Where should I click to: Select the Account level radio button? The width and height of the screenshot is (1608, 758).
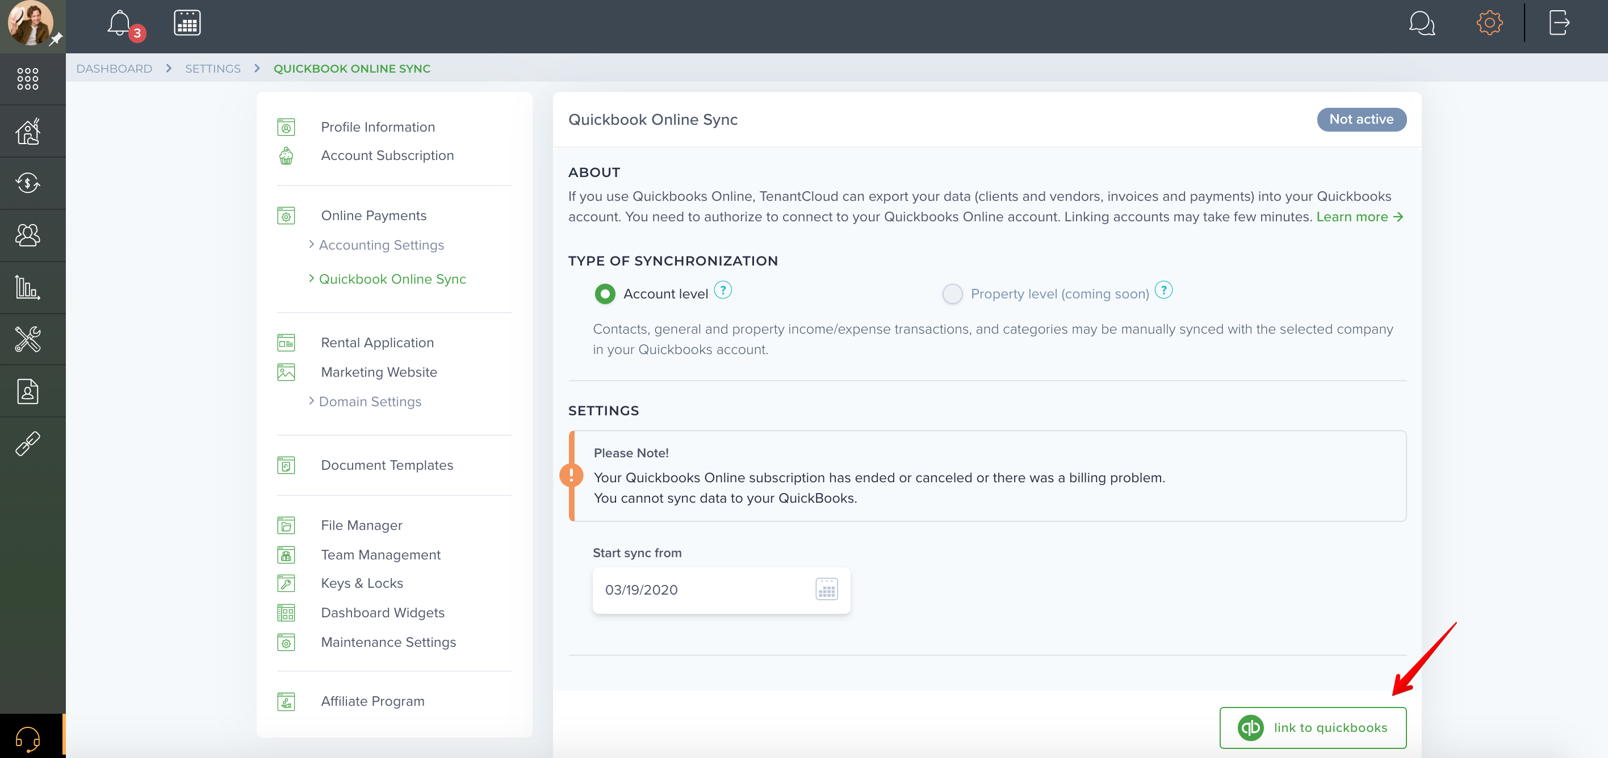click(x=605, y=294)
